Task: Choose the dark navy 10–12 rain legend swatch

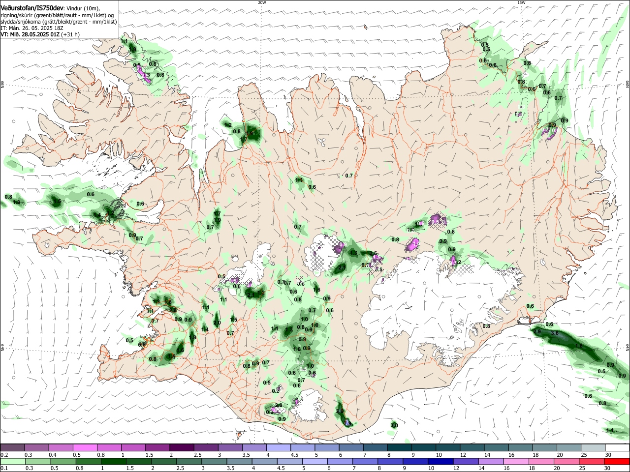Action: pos(441,461)
